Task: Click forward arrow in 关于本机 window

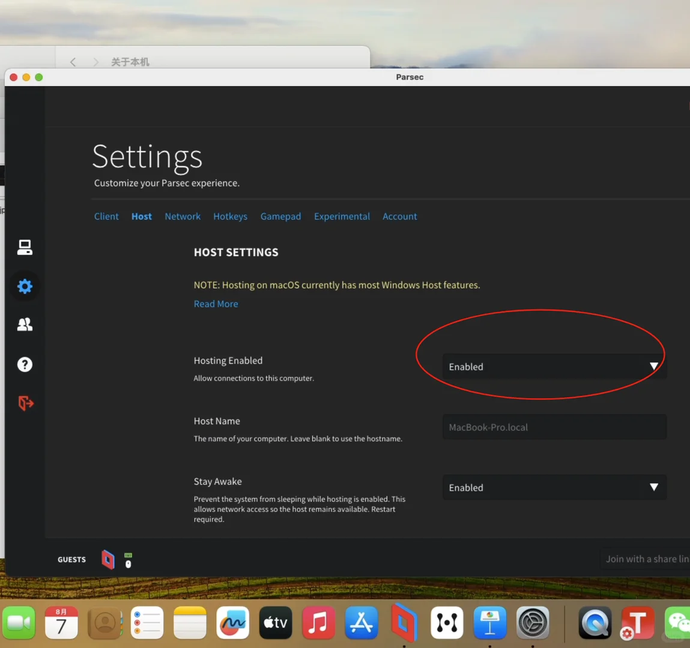Action: (x=95, y=62)
